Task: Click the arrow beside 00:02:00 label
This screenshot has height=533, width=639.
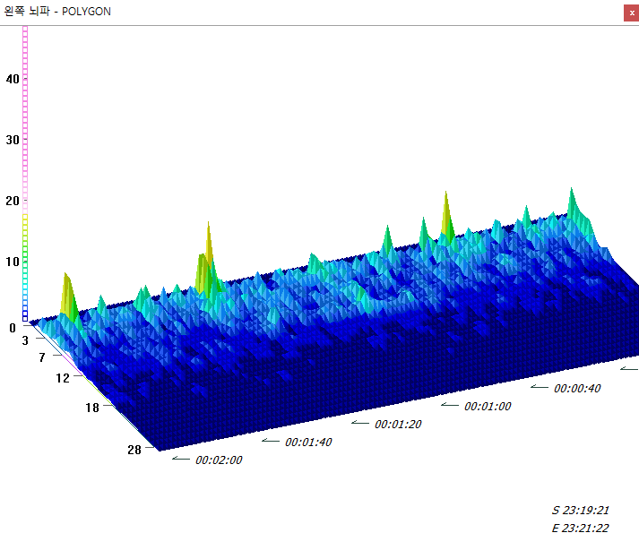Action: [181, 459]
